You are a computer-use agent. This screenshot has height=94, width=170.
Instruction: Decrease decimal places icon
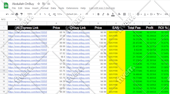click(49, 14)
